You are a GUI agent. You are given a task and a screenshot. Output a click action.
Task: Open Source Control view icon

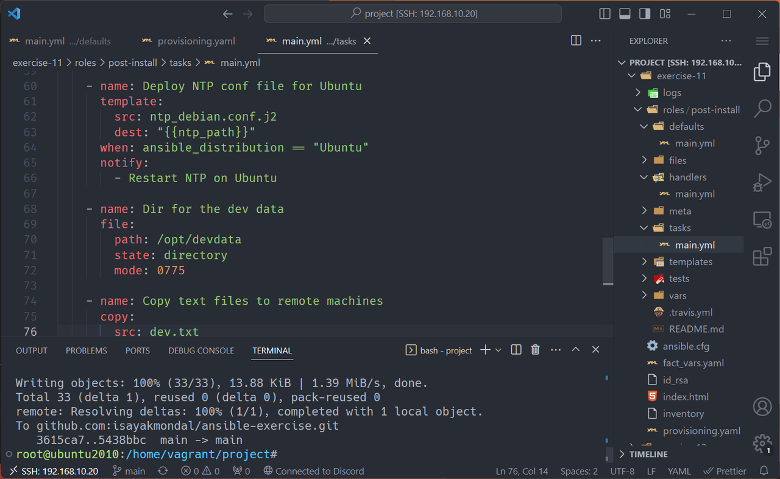(762, 146)
